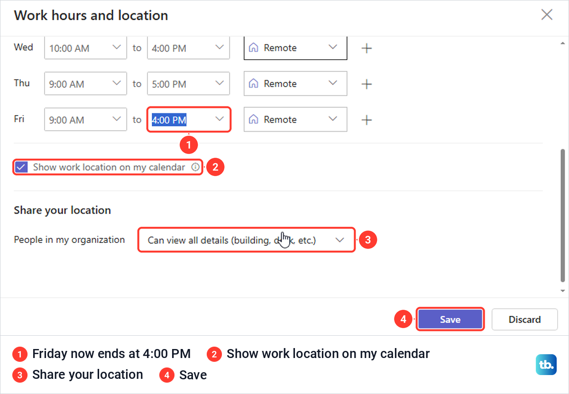Open Friday end time 4:00 PM dropdown
Screen dimensions: 569x394
(x=188, y=120)
